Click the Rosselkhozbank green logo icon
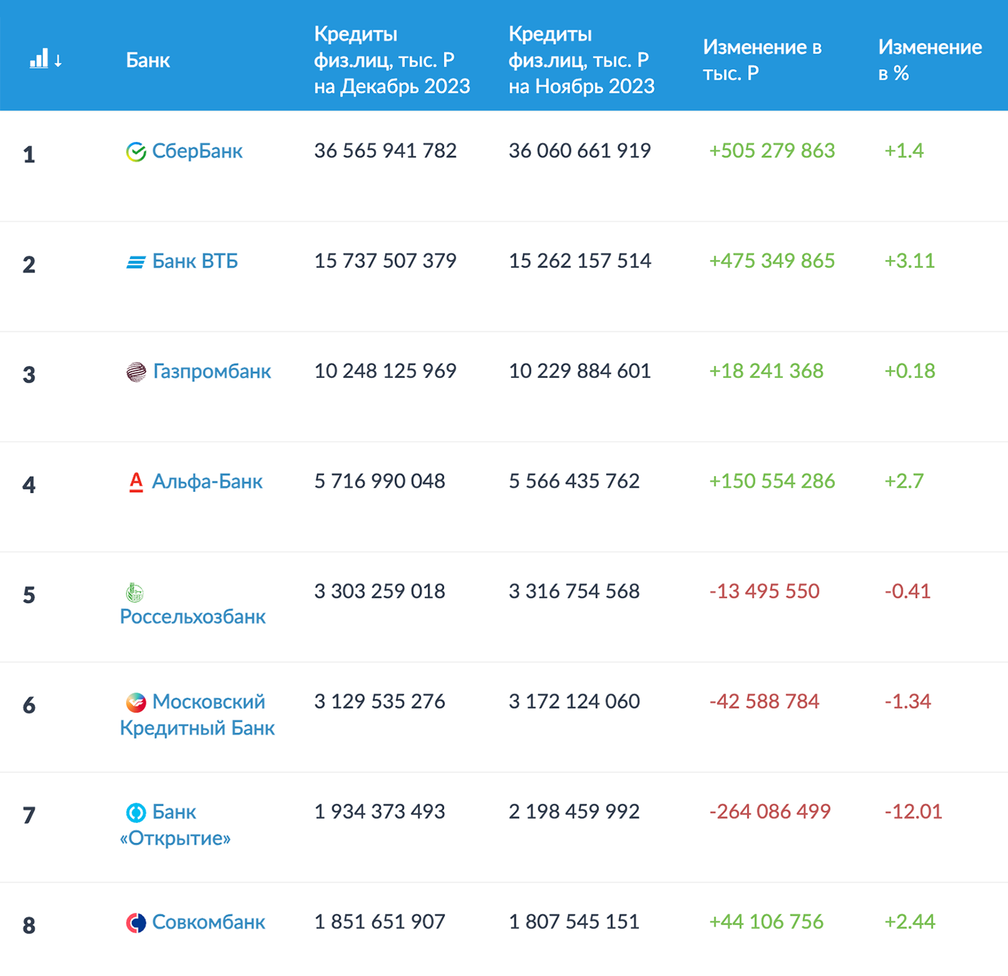 (135, 591)
